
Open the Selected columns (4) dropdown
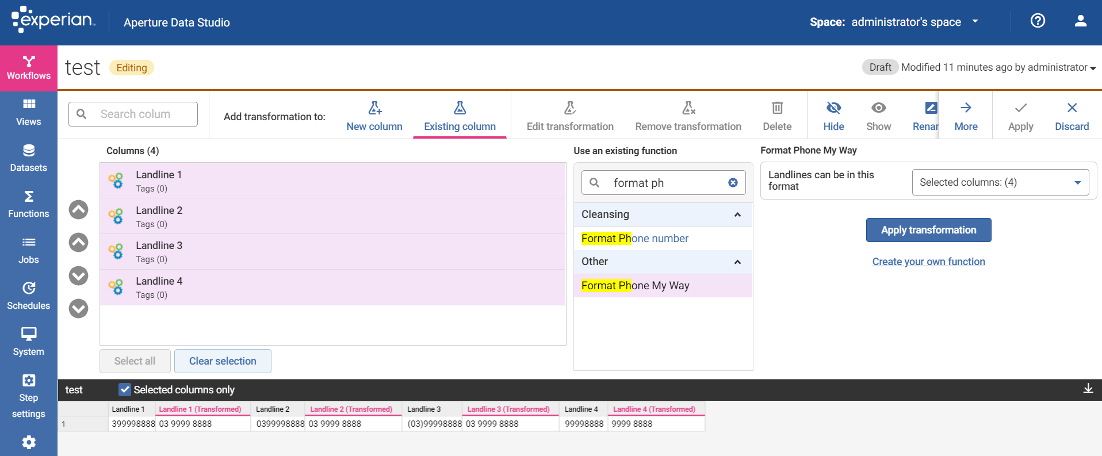pos(1000,182)
